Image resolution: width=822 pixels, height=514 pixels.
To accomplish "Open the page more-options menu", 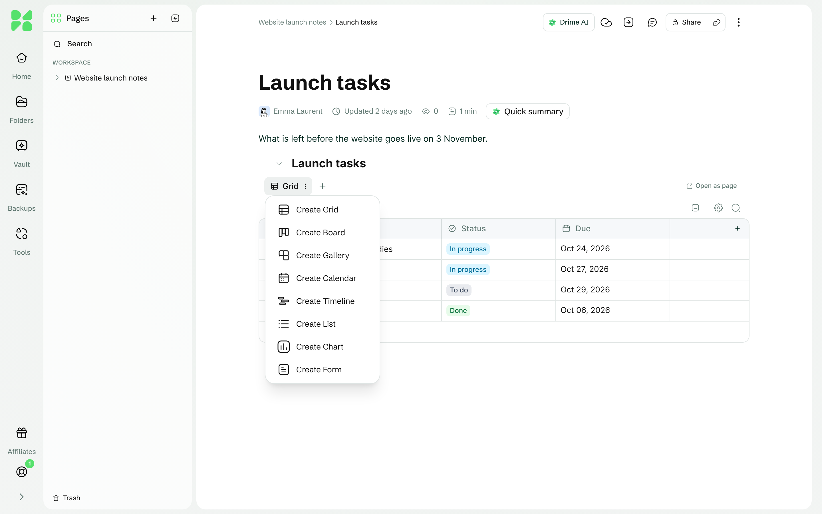I will pos(738,23).
